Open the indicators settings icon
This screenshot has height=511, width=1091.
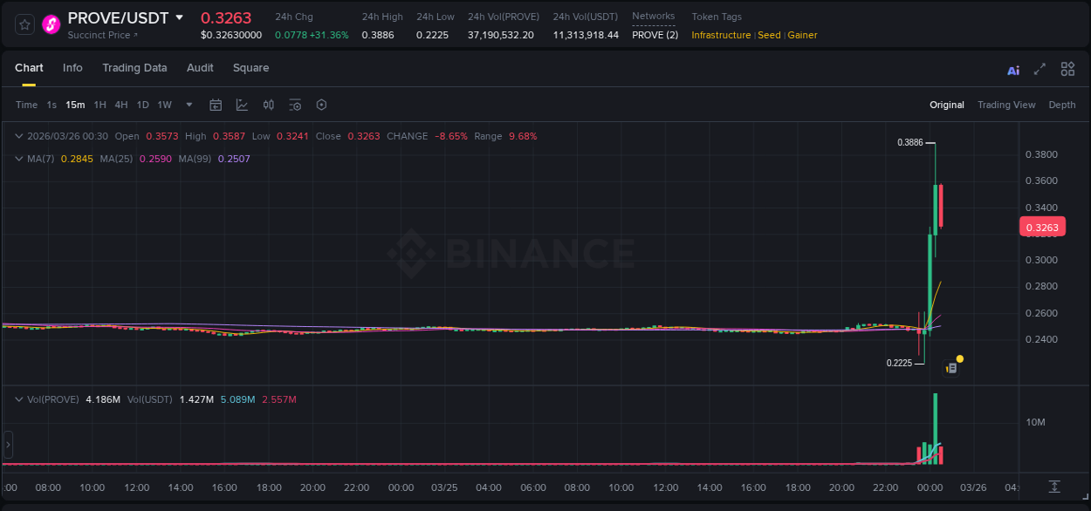(x=295, y=105)
